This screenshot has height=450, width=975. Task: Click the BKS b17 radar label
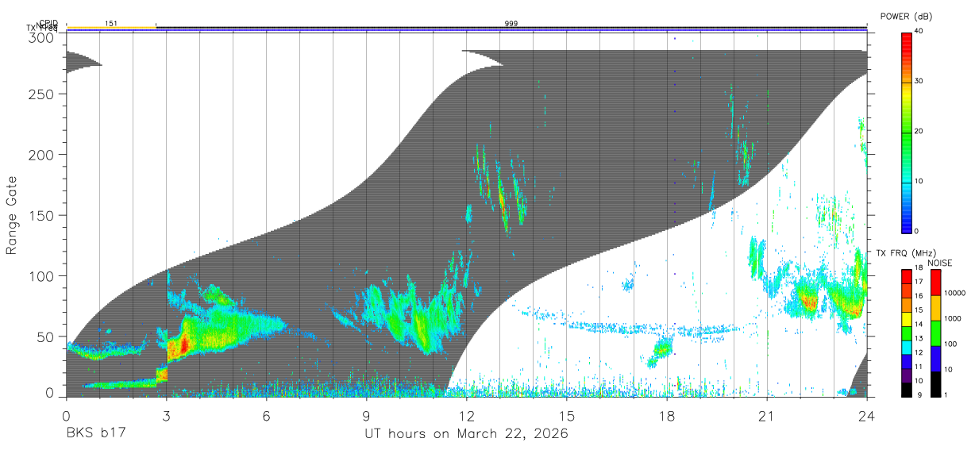tap(95, 433)
